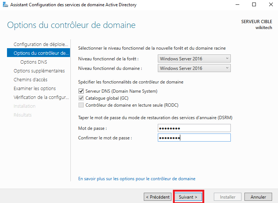Open the Niveau fonctionnel de la forêt dropdown
This screenshot has height=203, width=278.
pyautogui.click(x=194, y=59)
